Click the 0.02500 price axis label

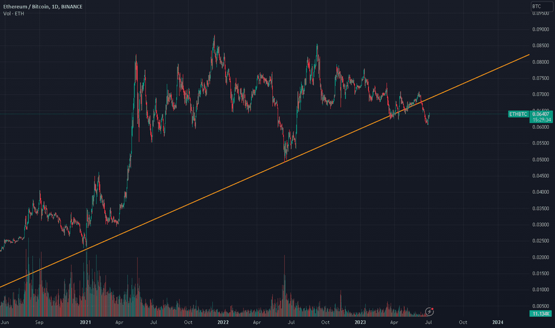coord(541,241)
